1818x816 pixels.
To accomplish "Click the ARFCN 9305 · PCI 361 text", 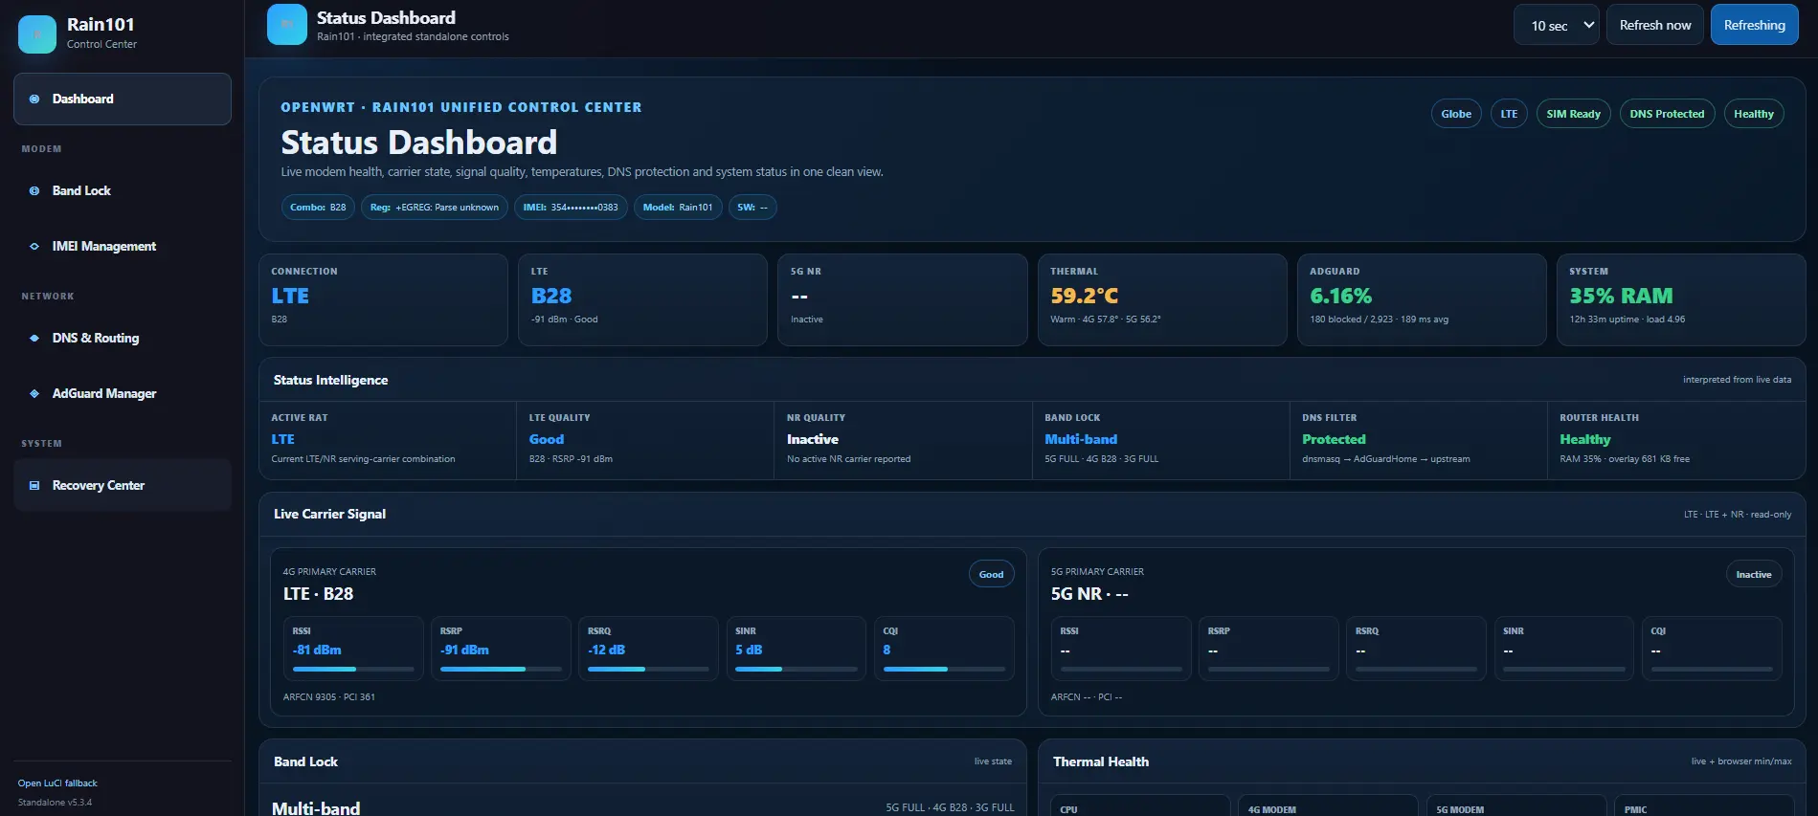I will [x=329, y=697].
